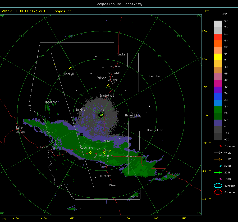Click the RockyMH label
The image size is (238, 222).
point(70,74)
